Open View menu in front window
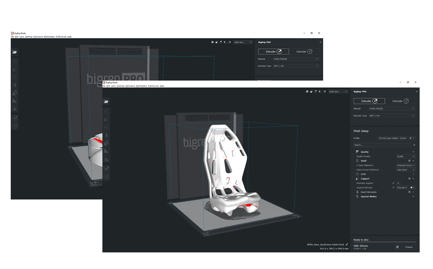433x269 pixels. point(113,86)
